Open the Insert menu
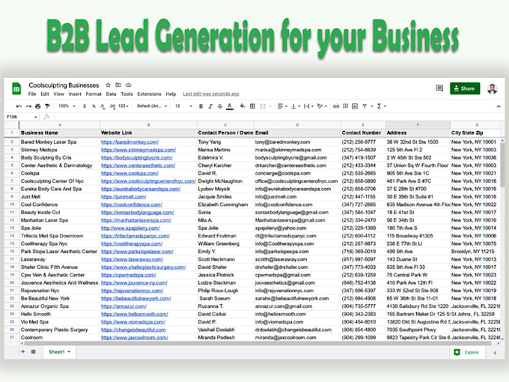Image resolution: width=509 pixels, height=382 pixels. click(75, 94)
